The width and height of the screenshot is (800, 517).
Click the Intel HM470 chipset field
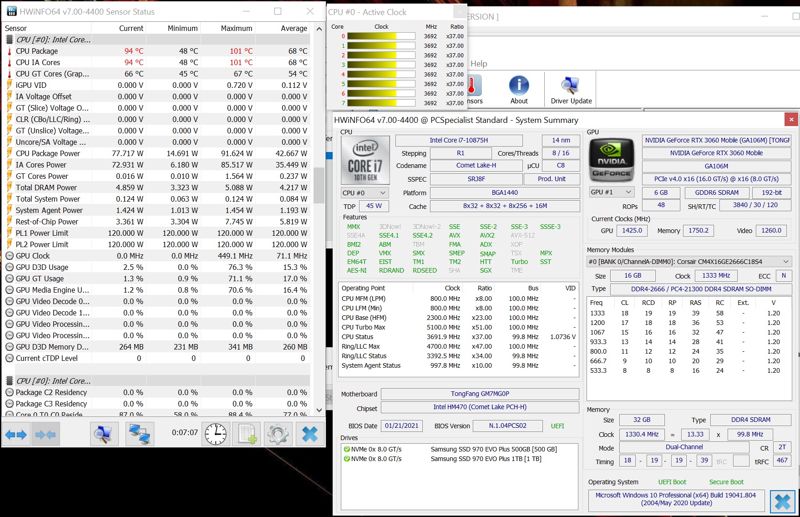point(480,407)
